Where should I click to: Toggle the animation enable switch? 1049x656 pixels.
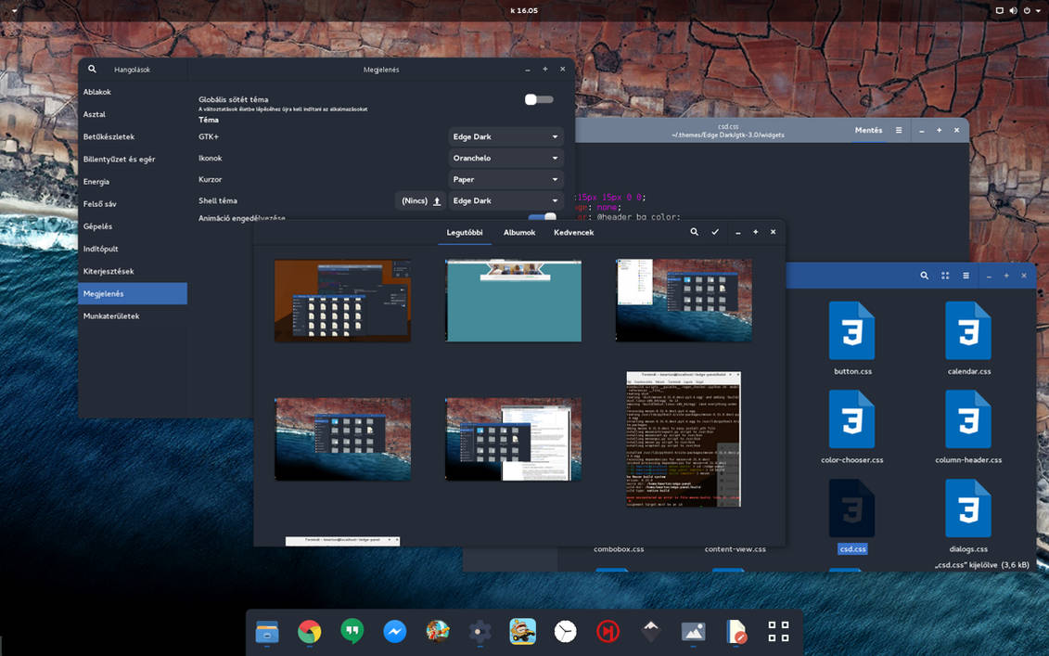pos(542,217)
